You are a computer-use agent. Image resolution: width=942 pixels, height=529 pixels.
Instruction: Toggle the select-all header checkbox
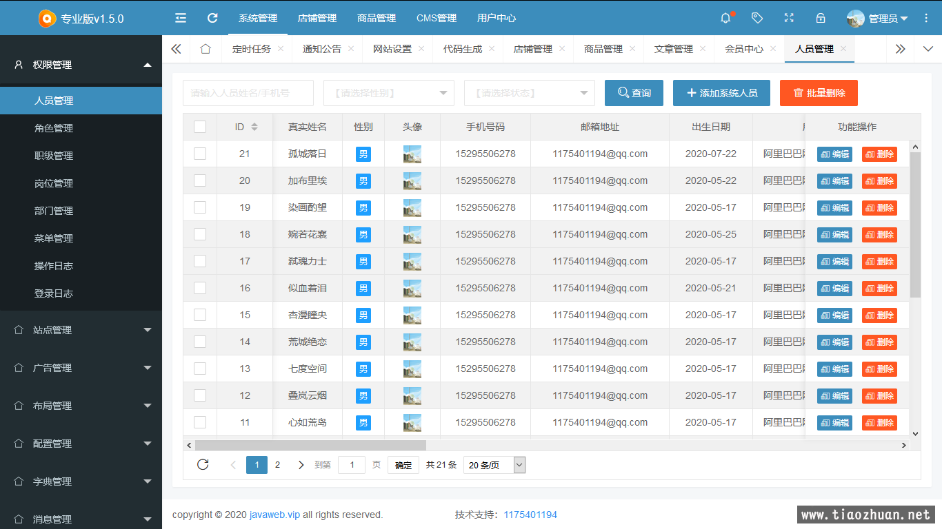point(200,127)
